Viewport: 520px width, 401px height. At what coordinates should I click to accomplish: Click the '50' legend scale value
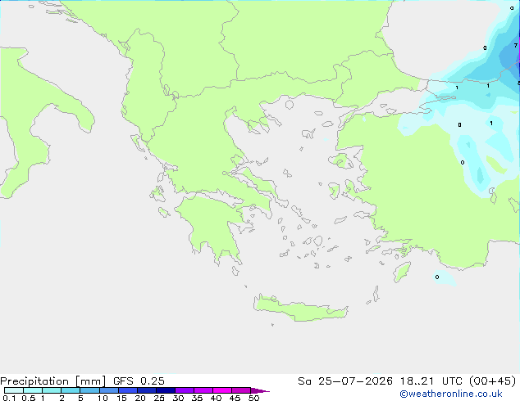253,398
